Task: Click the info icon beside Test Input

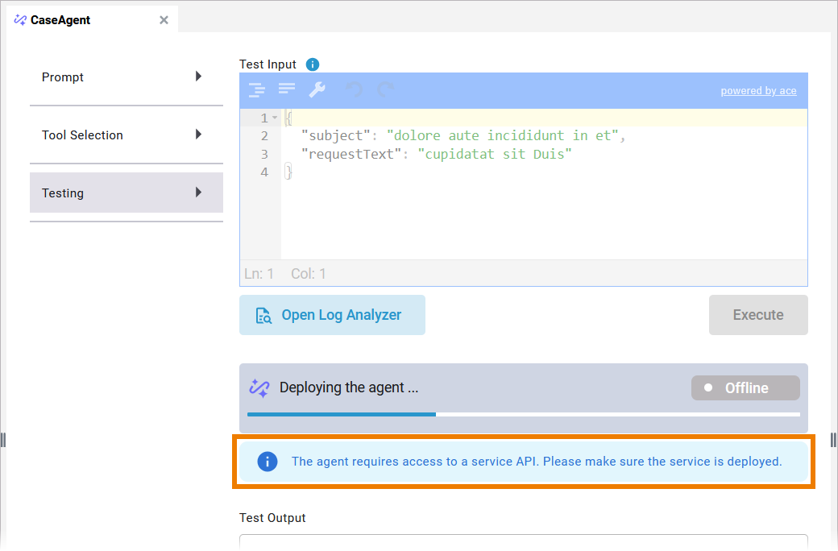Action: point(313,64)
